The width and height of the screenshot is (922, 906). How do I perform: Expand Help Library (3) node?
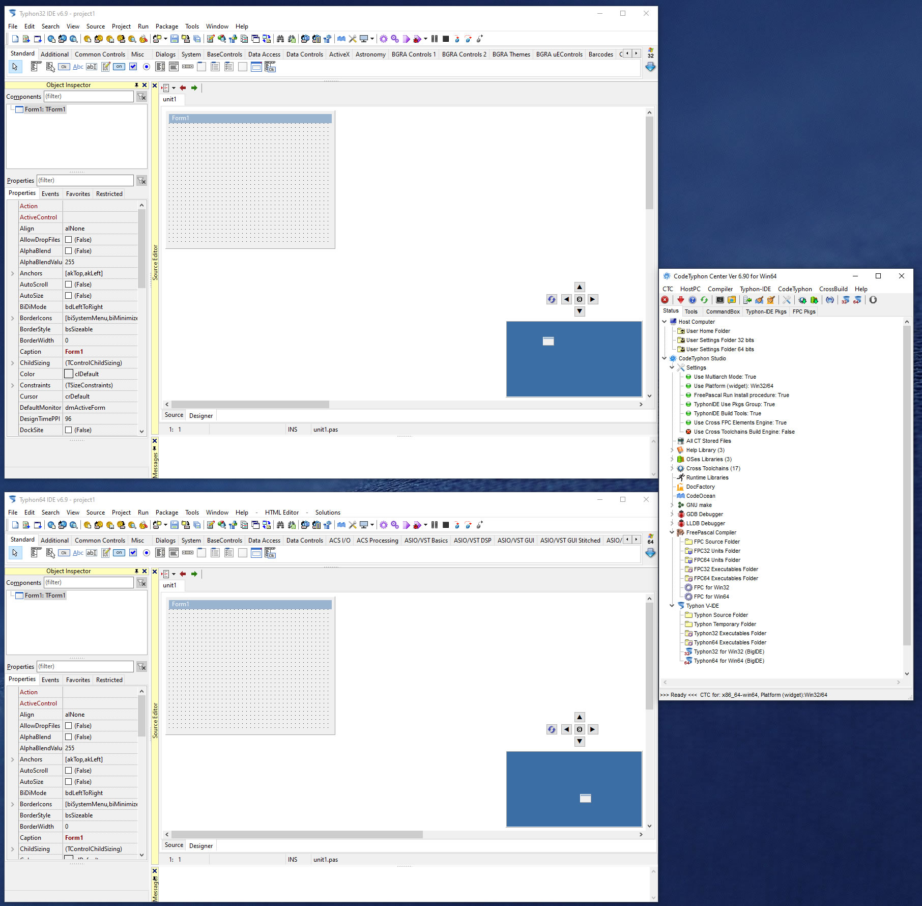tap(672, 450)
